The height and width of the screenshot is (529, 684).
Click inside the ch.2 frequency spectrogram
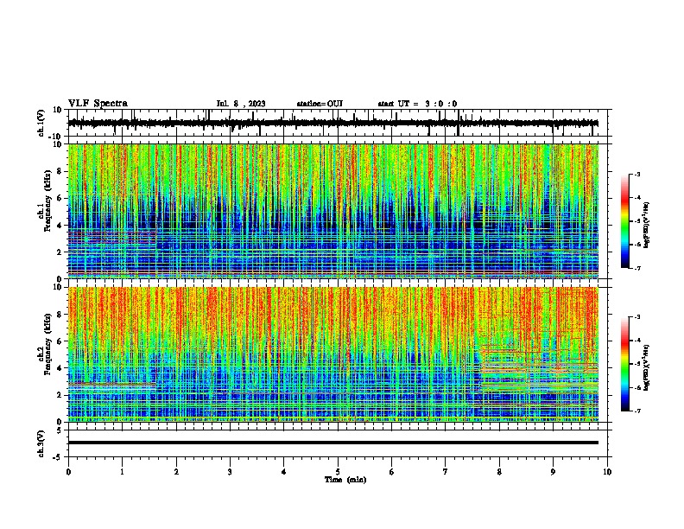click(x=333, y=354)
